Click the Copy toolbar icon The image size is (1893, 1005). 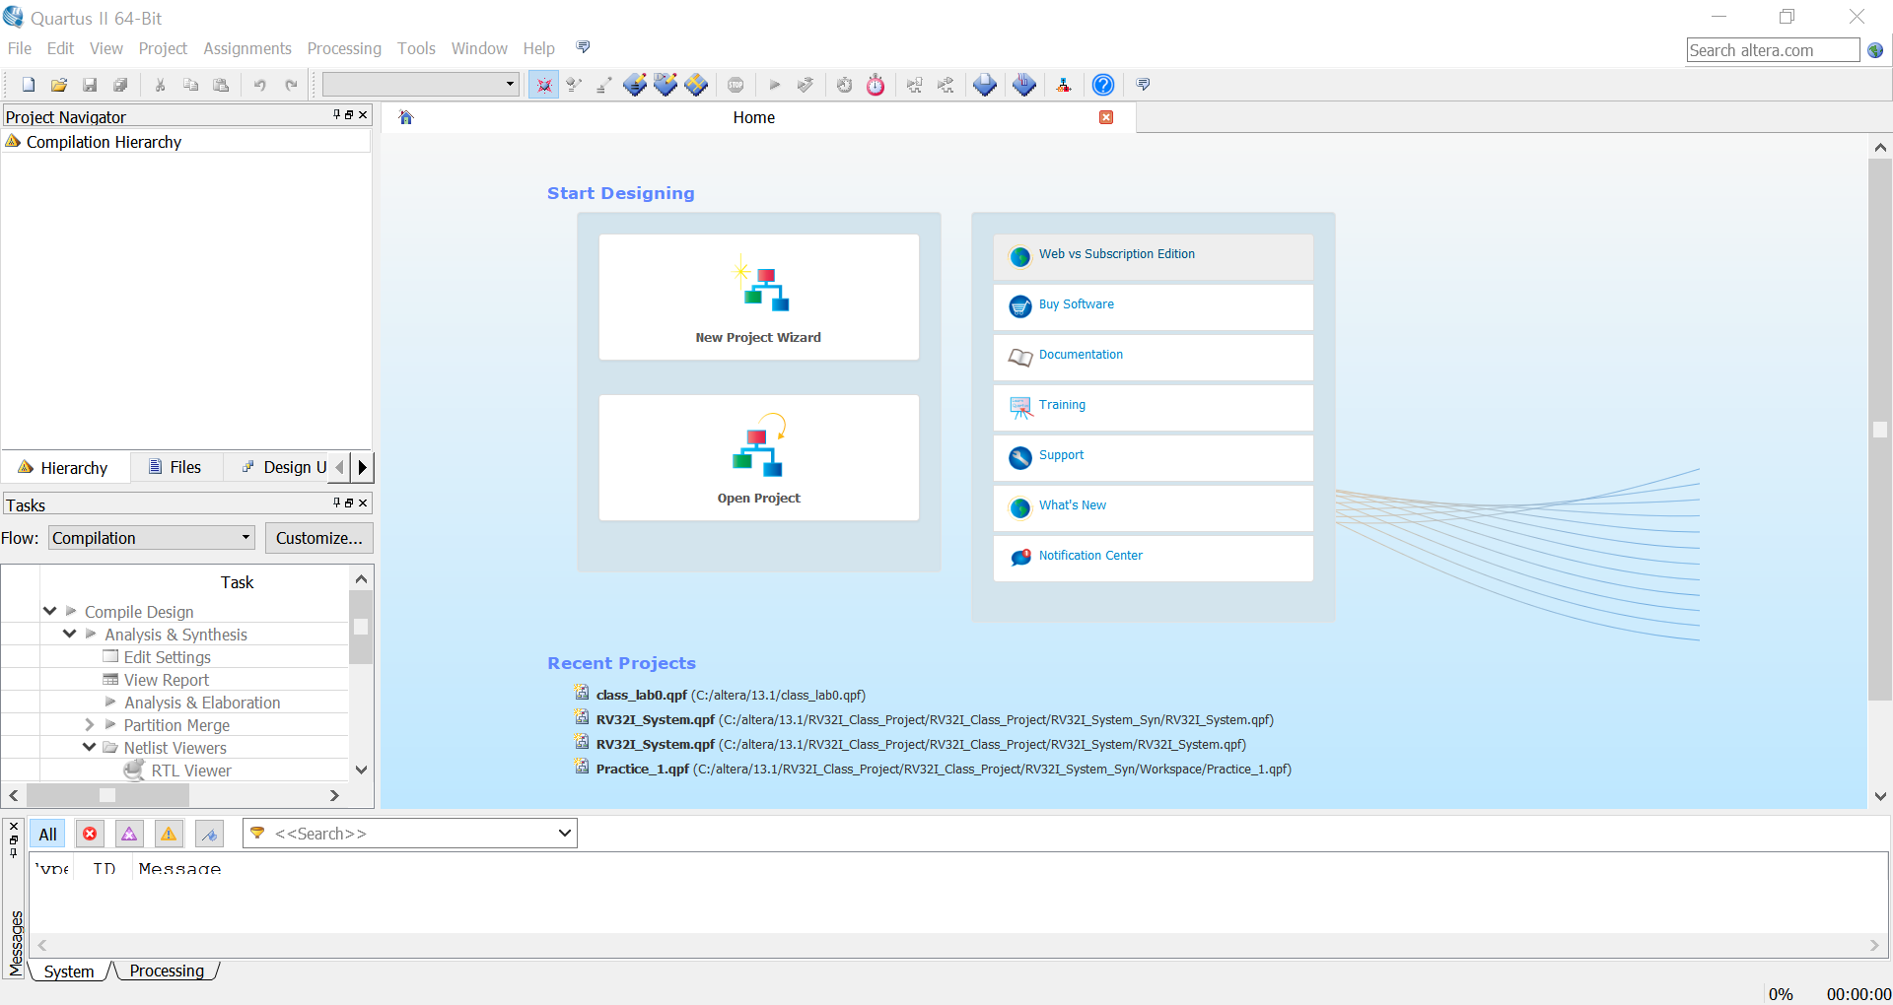point(191,85)
